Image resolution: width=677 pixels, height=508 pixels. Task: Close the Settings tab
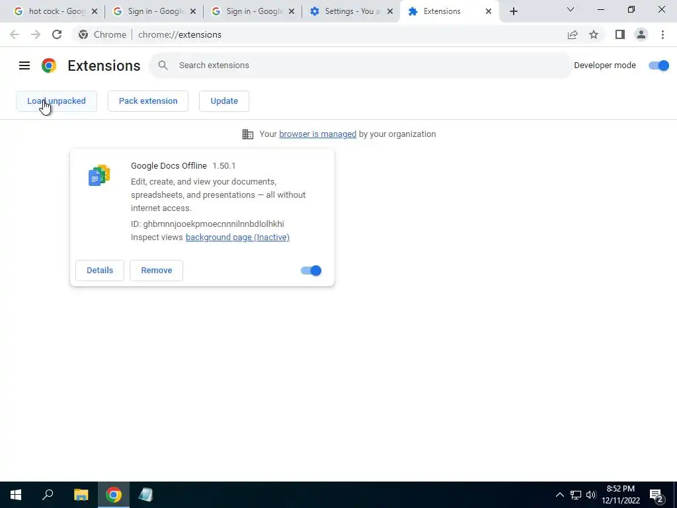(x=390, y=11)
